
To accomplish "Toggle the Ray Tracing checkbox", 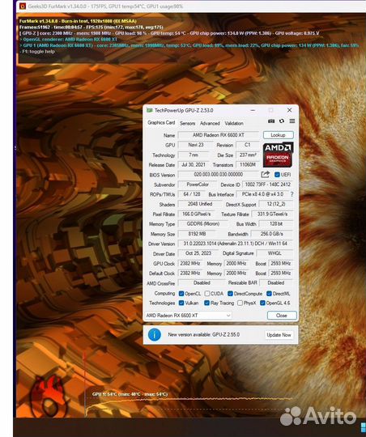I will click(x=206, y=303).
